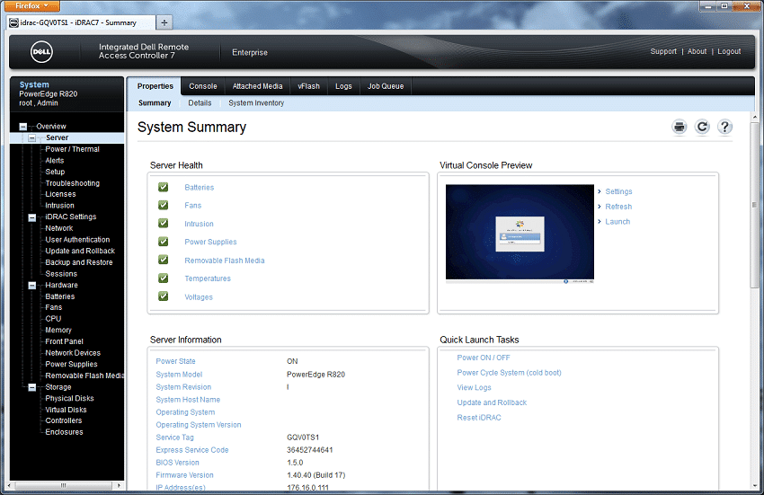Collapse the Storage tree node
764x495 pixels.
coord(32,387)
